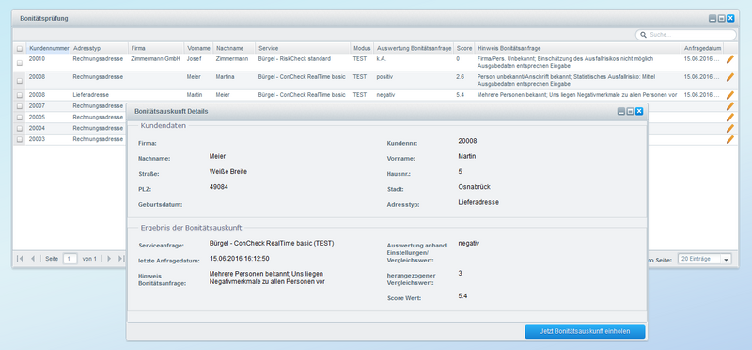Click Ergebnis der Bonitätsauskunft section title
The height and width of the screenshot is (350, 752).
[x=191, y=227]
